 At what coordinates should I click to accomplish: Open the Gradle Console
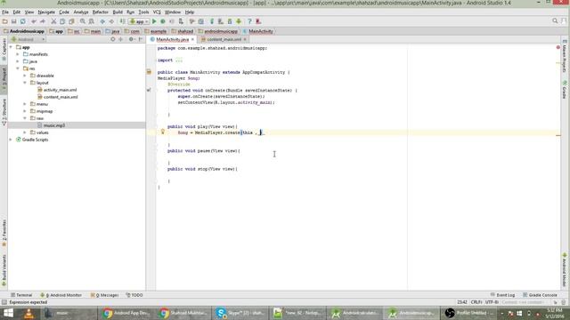pyautogui.click(x=540, y=295)
